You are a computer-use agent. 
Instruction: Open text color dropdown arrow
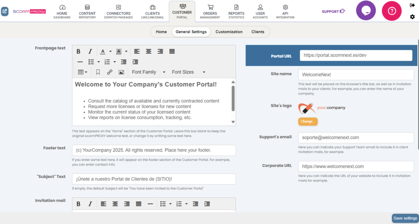[110, 52]
